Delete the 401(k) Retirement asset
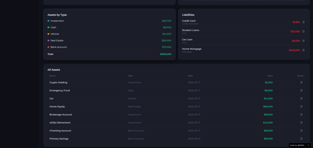The width and height of the screenshot is (313, 148). [x=301, y=123]
